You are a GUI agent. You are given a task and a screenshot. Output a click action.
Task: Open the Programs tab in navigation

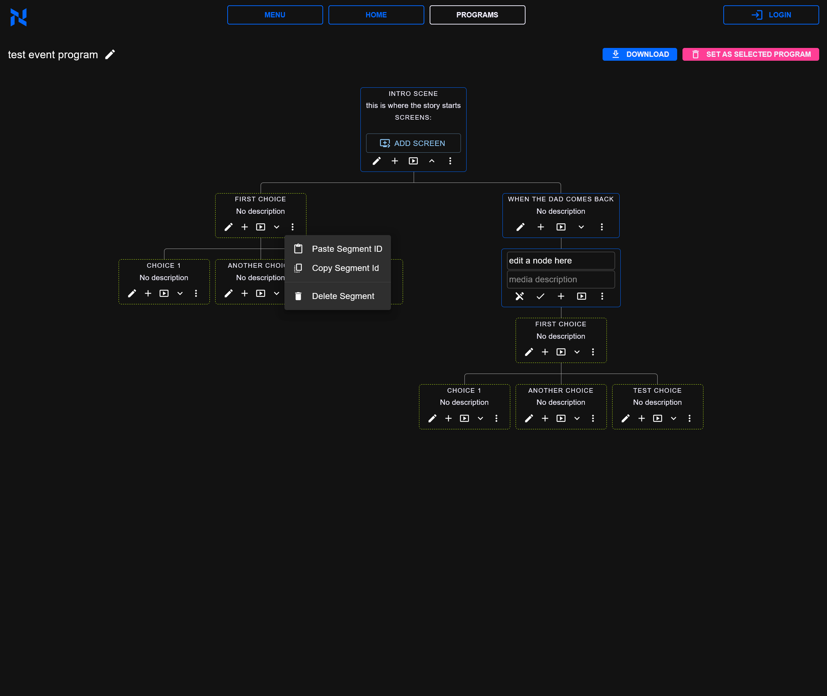pos(477,15)
